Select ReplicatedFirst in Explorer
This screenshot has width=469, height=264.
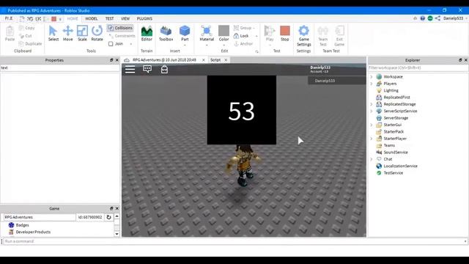(x=396, y=98)
